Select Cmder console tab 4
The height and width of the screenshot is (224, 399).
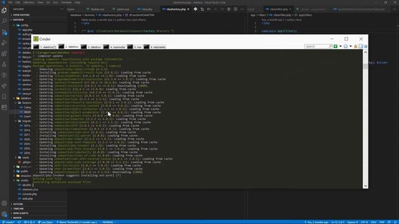(115, 47)
